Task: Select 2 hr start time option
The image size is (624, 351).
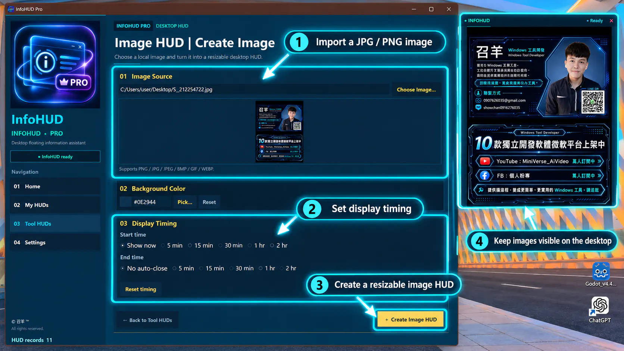Action: tap(279, 245)
